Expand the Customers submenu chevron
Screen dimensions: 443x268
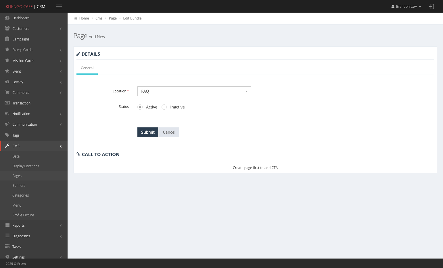(61, 29)
